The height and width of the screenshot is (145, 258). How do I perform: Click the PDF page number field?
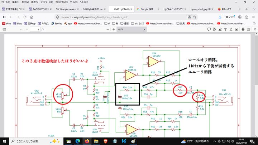tap(35, 29)
